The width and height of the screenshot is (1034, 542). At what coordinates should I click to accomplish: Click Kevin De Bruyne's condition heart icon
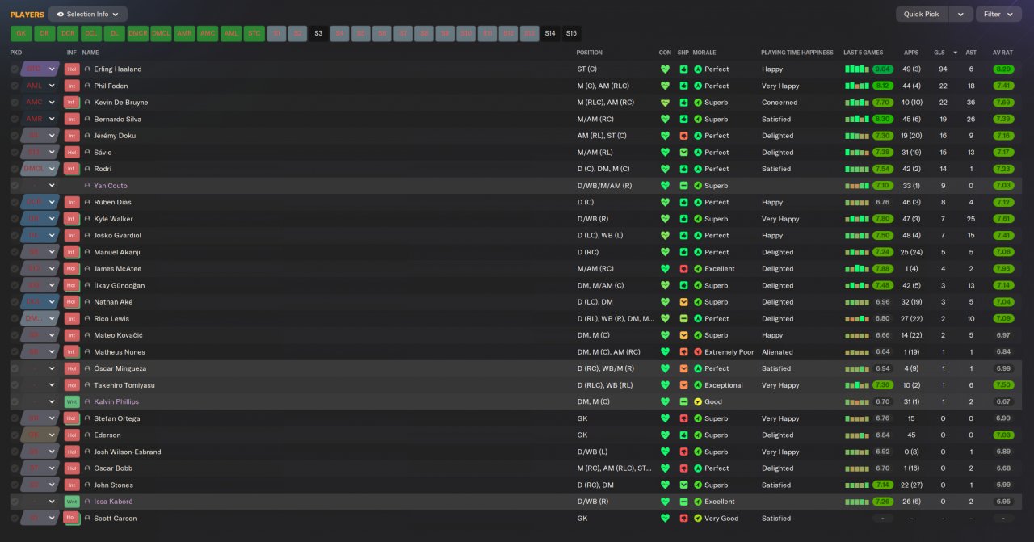665,103
